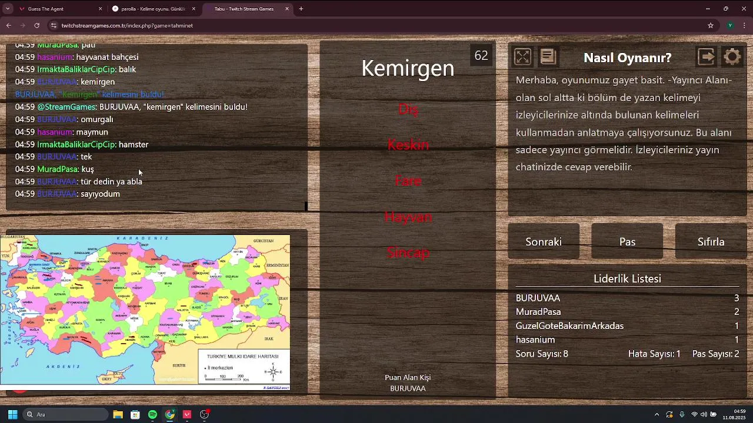Image resolution: width=753 pixels, height=423 pixels.
Task: Click the Sonraki button
Action: [544, 241]
